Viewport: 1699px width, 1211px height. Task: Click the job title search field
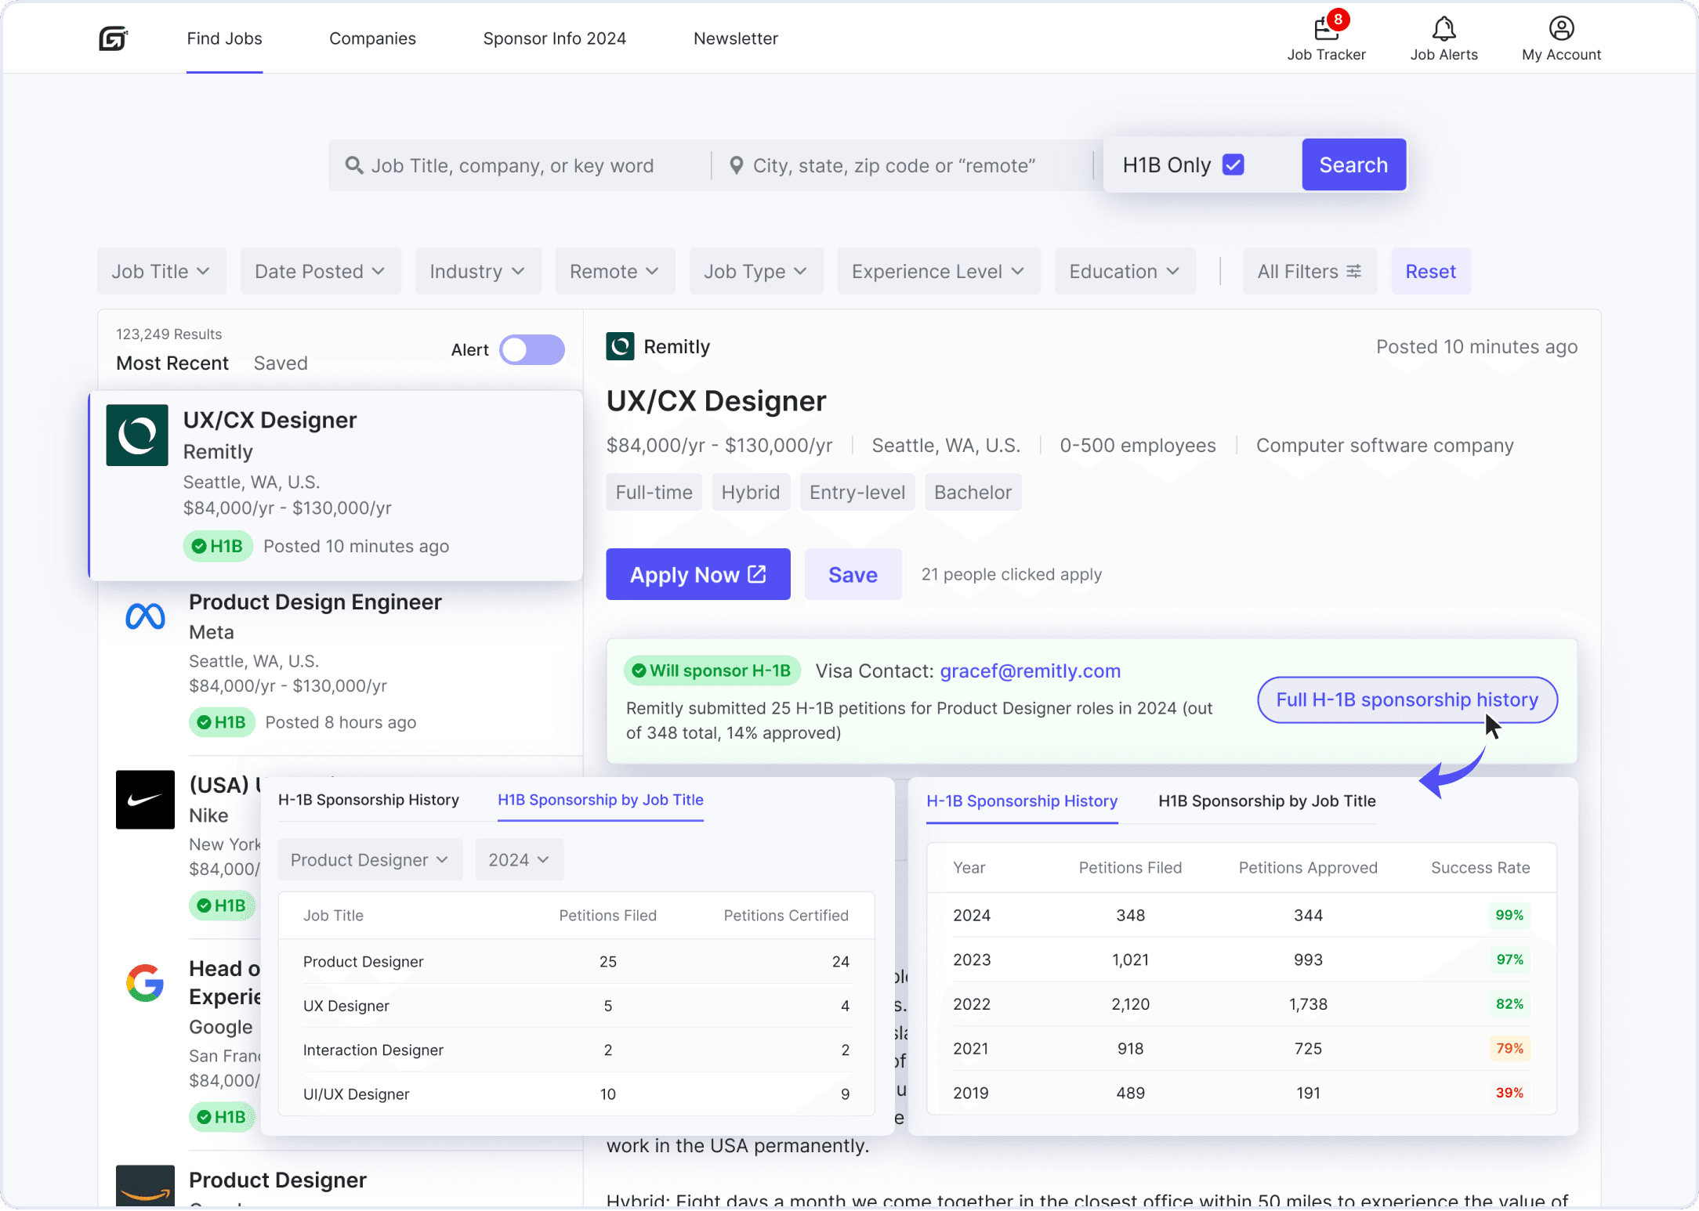tap(517, 166)
